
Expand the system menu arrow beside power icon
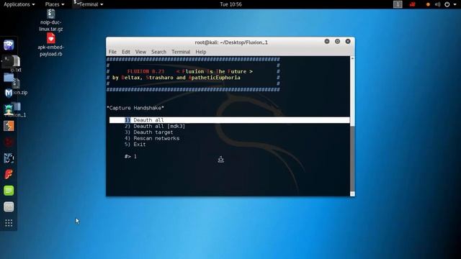(455, 4)
